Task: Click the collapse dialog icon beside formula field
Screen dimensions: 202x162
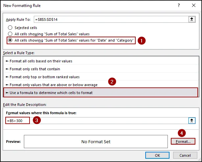Action: tap(192, 120)
